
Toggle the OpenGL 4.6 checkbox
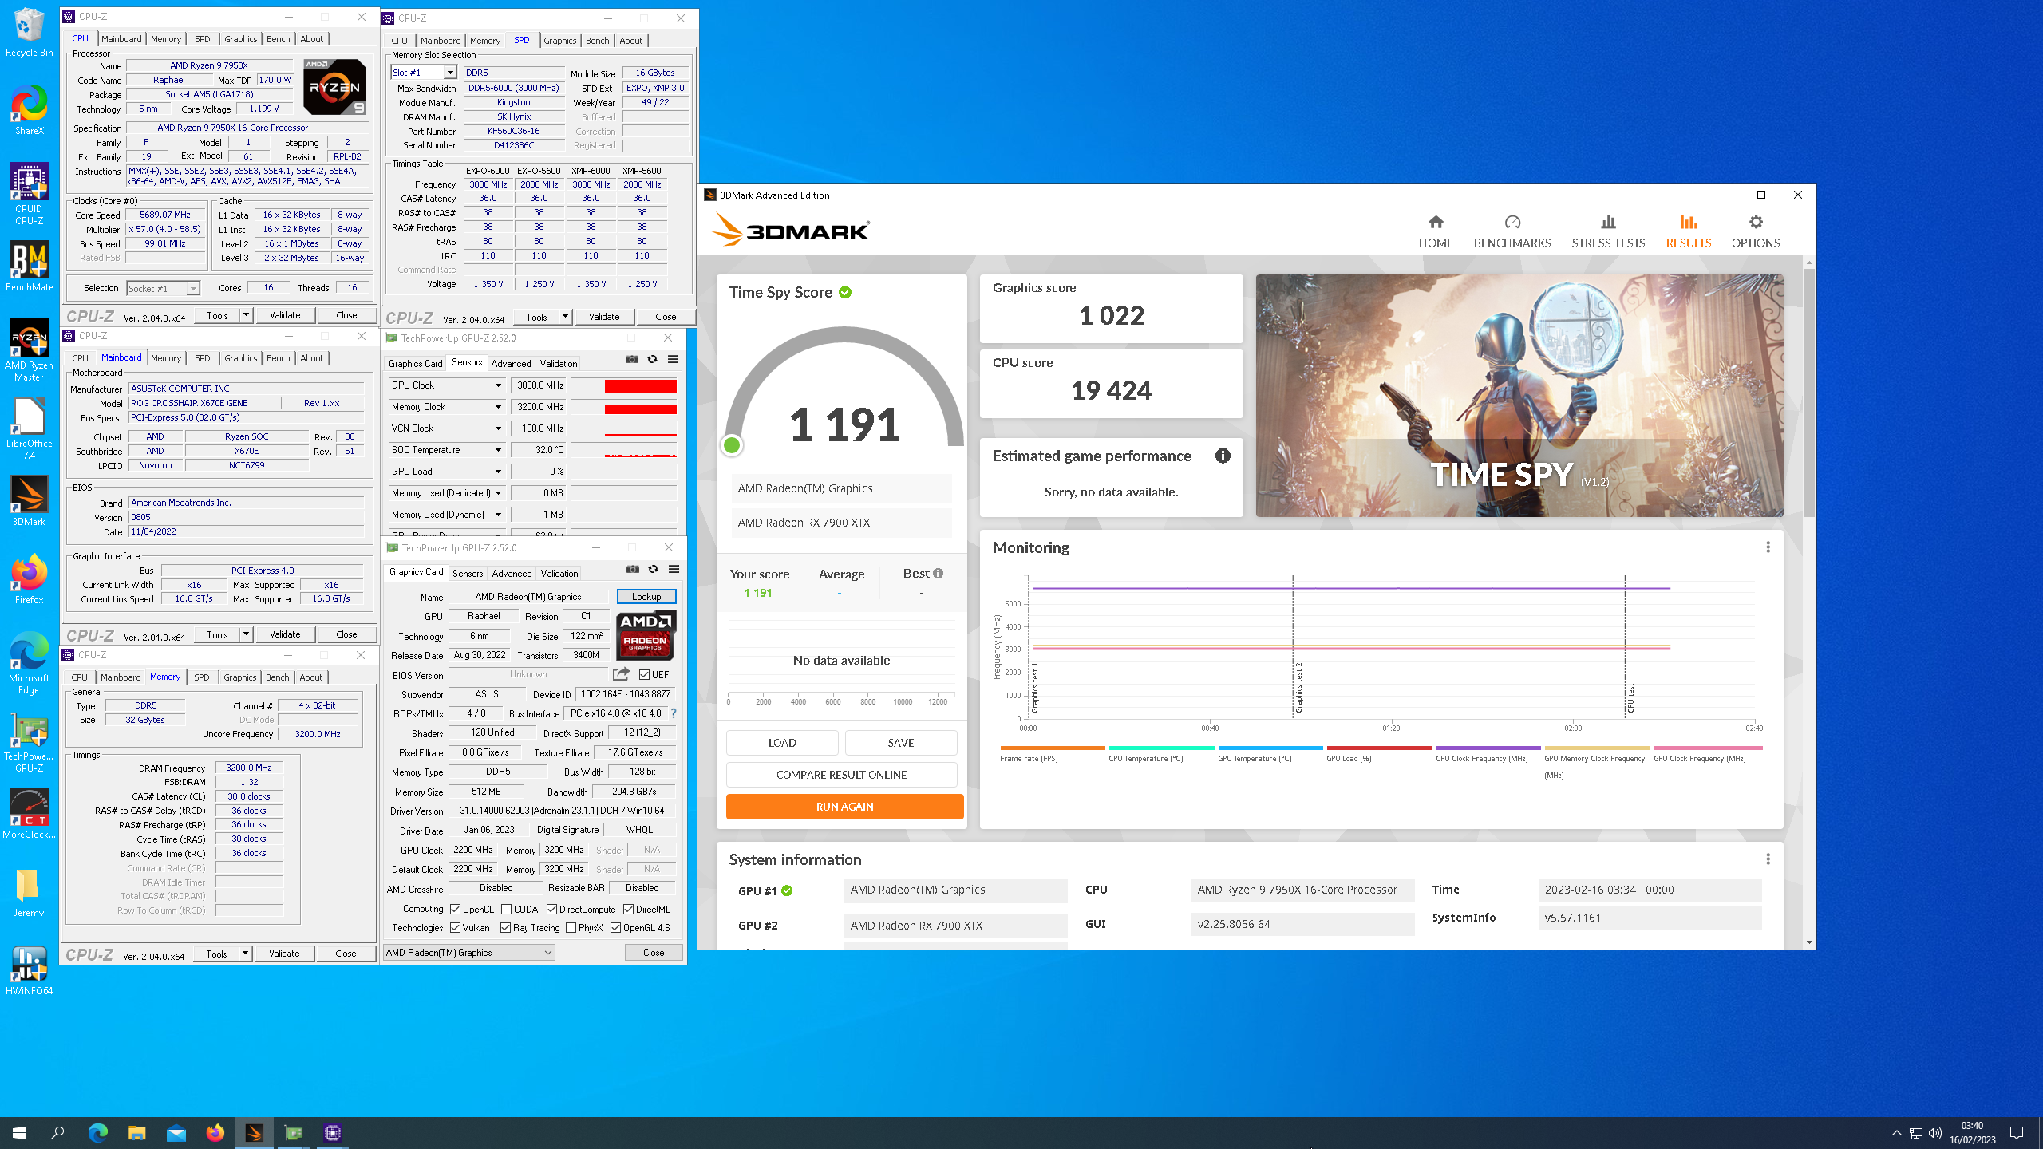[x=615, y=927]
